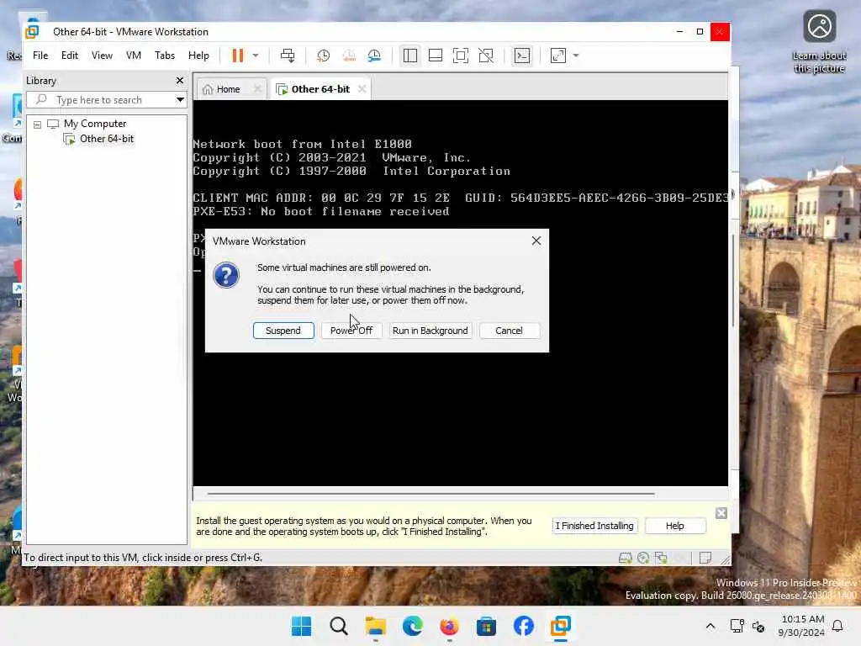Open the VM menu
The image size is (861, 646).
pos(134,56)
